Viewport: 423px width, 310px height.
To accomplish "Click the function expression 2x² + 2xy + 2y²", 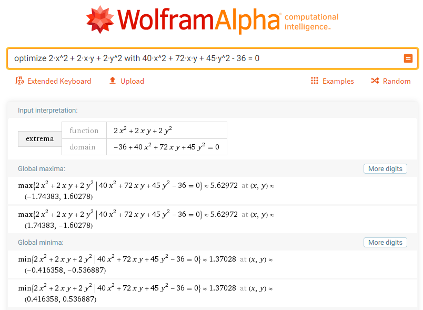I will tap(143, 131).
